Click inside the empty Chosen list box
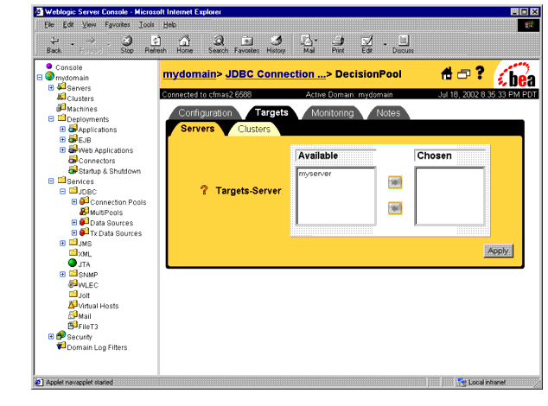 coord(449,196)
